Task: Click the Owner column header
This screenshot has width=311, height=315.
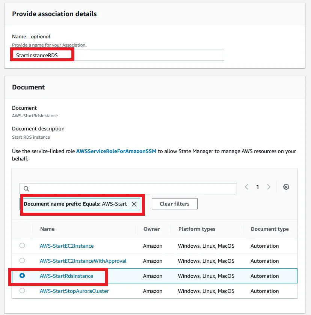Action: [x=152, y=229]
